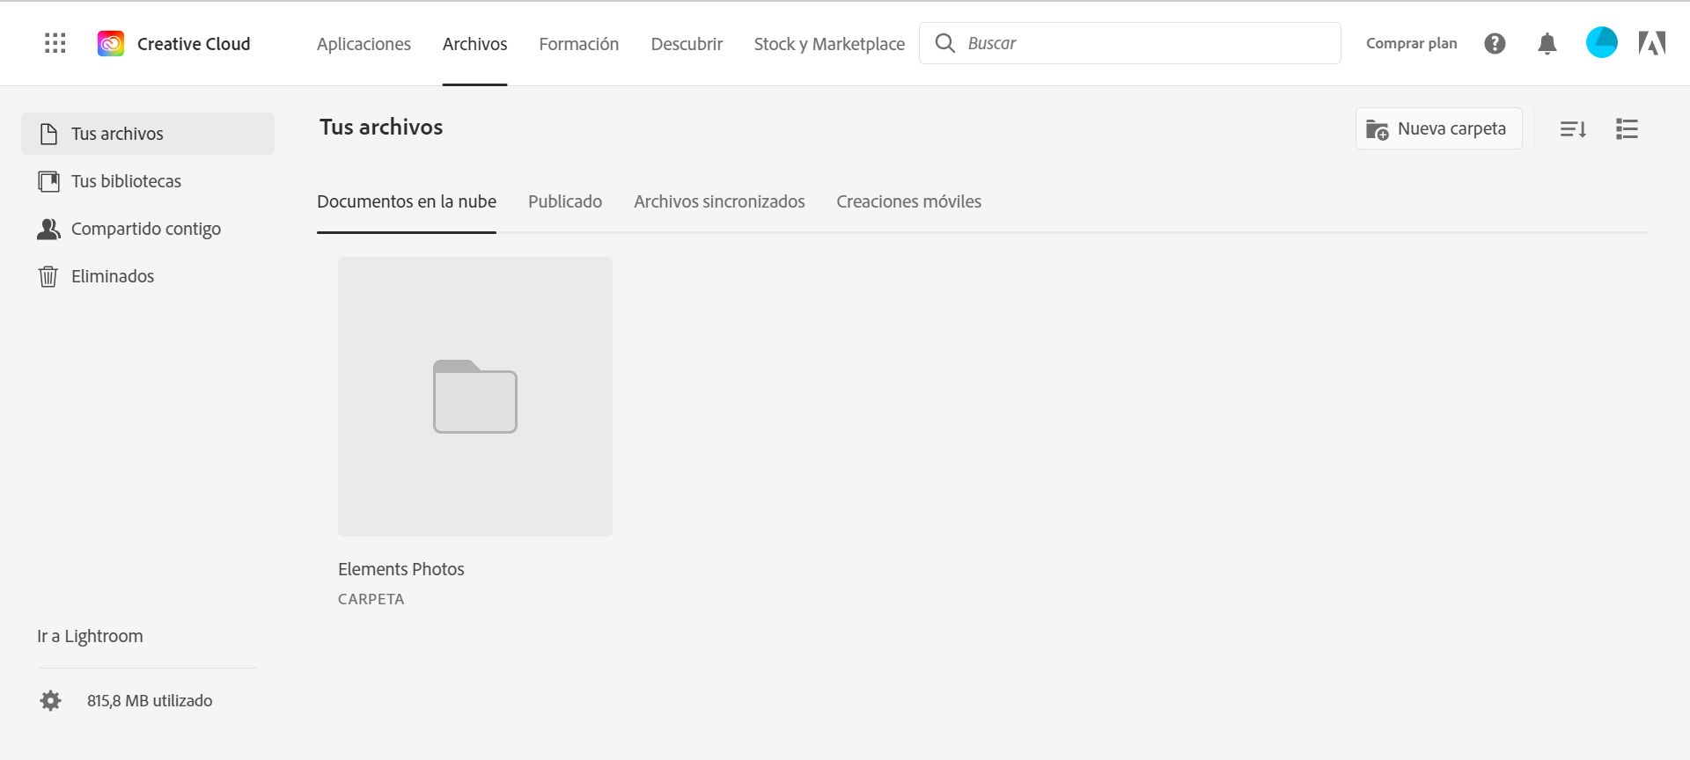Click the search magnifier icon
This screenshot has height=760, width=1690.
[944, 43]
